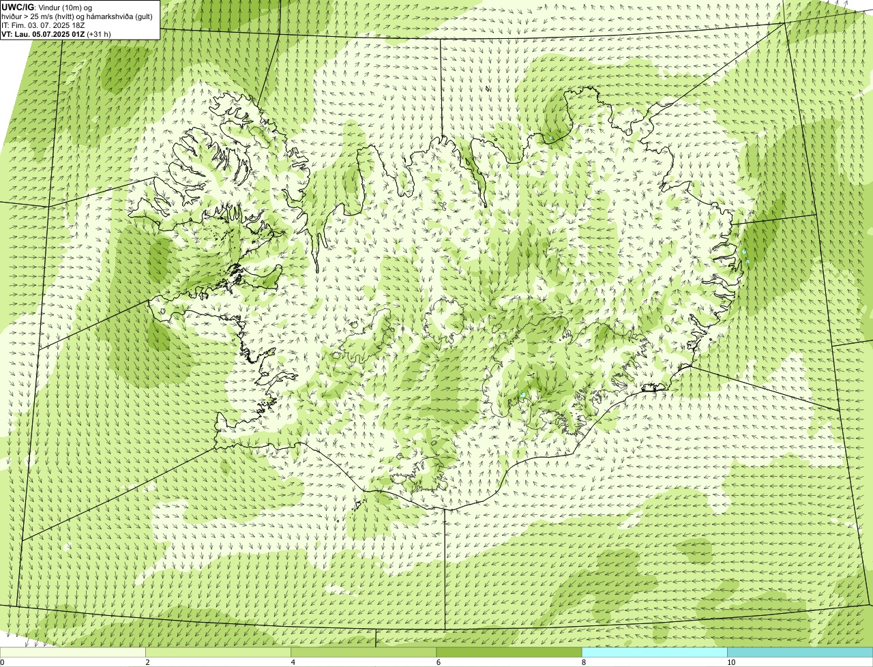Image resolution: width=873 pixels, height=667 pixels.
Task: Click the legend tick label '6'
Action: [439, 662]
